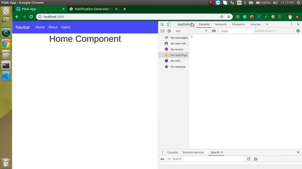Select the No warnings filter
This screenshot has height=169, width=302.
click(174, 55)
